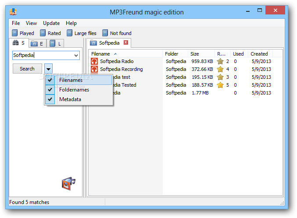Click the 188.57 KB size cell
The height and width of the screenshot is (218, 297).
(x=202, y=85)
